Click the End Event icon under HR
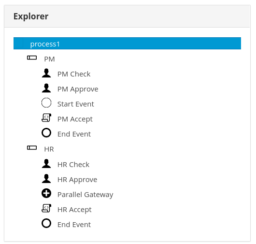 click(46, 223)
